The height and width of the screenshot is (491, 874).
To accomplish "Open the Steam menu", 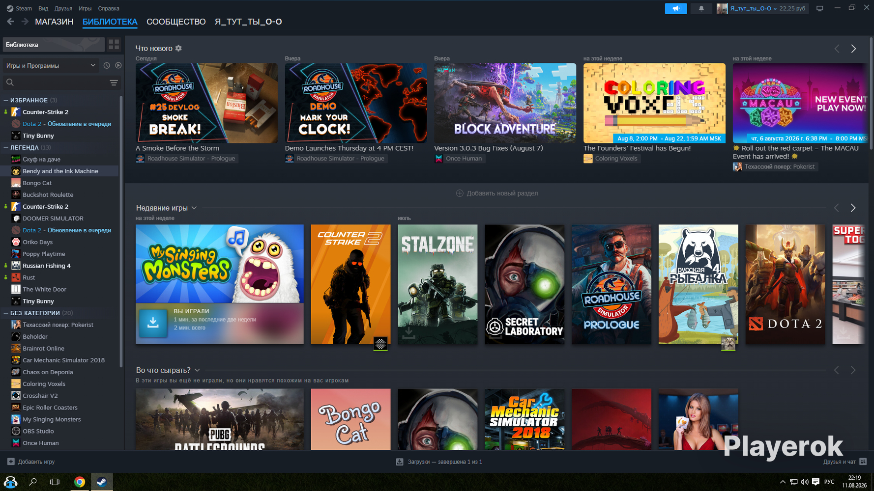I will [19, 8].
